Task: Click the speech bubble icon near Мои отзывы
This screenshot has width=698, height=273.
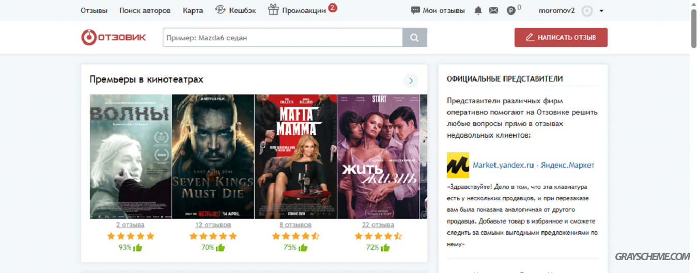Action: point(415,10)
